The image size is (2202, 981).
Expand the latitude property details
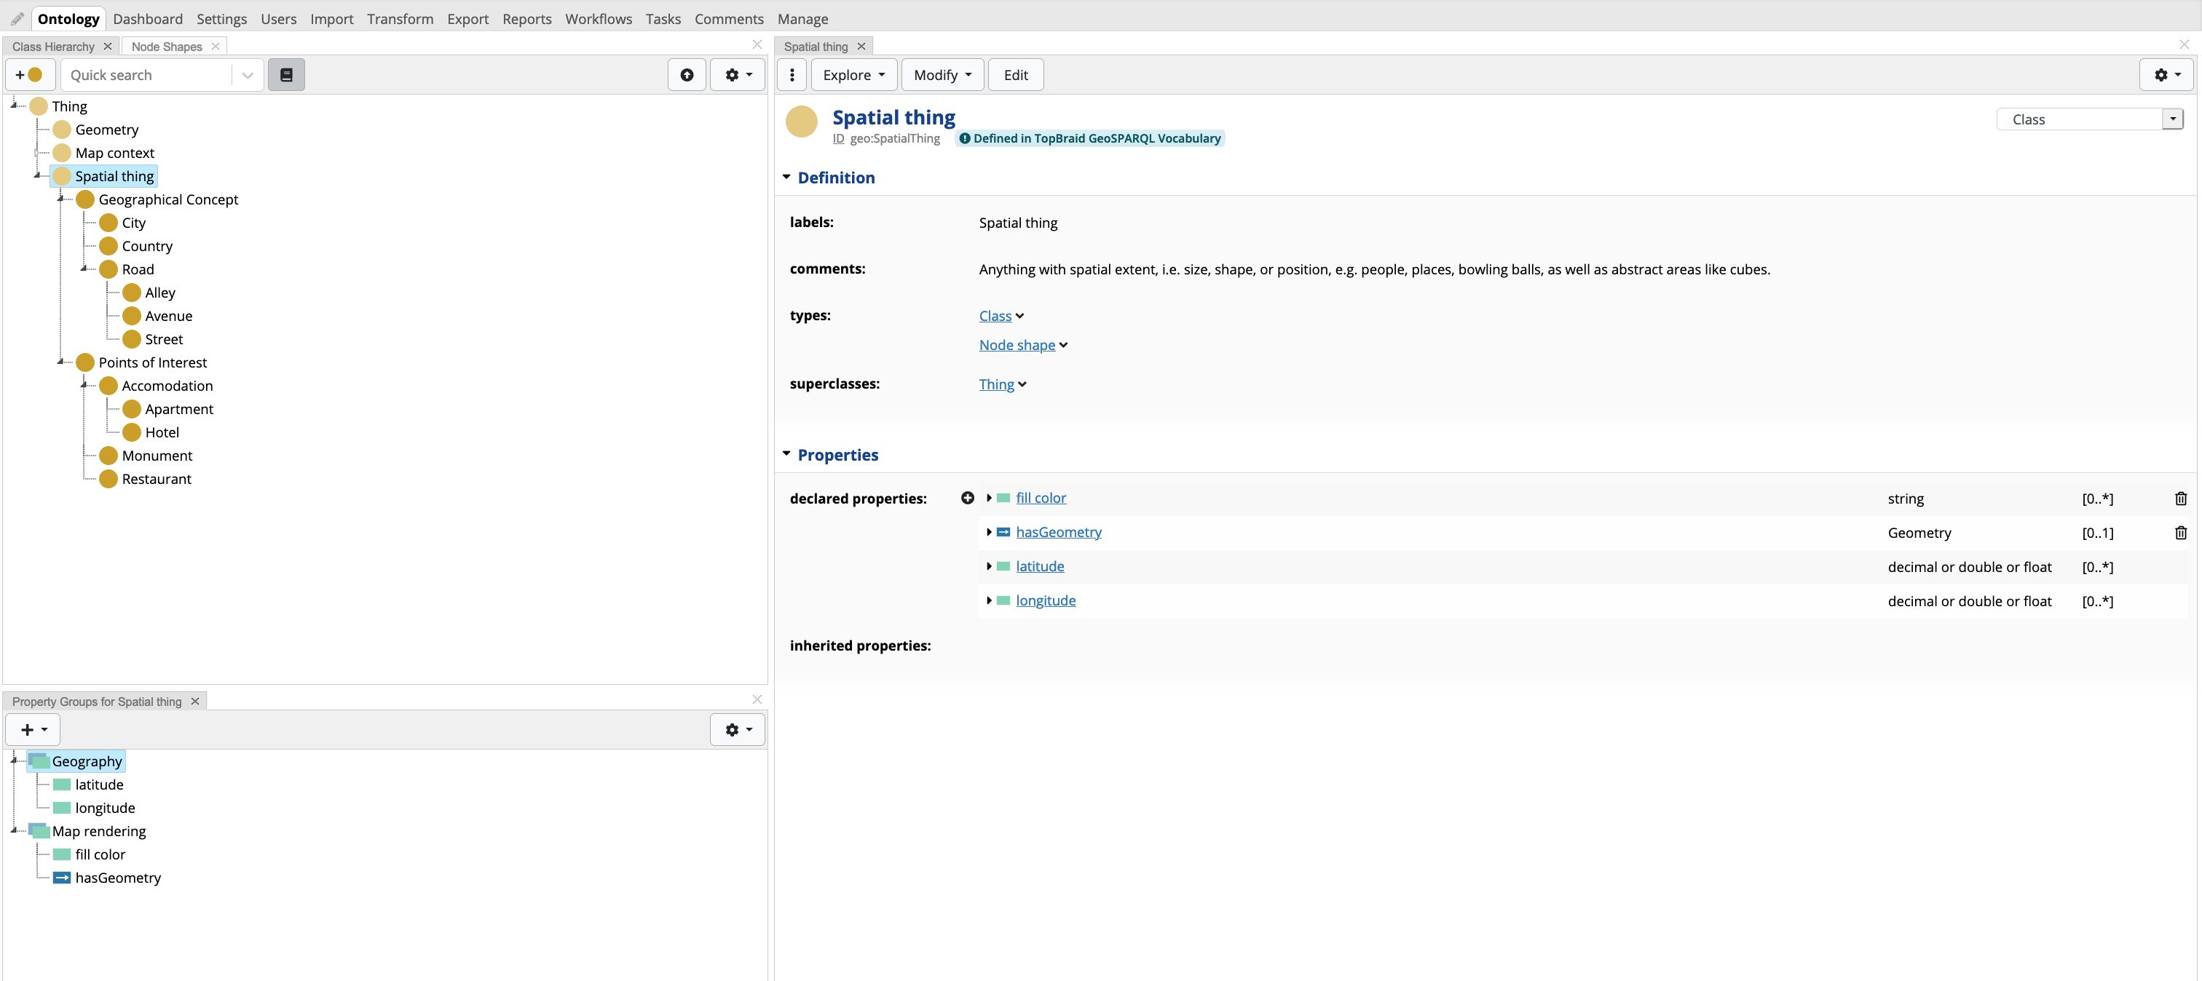click(989, 567)
